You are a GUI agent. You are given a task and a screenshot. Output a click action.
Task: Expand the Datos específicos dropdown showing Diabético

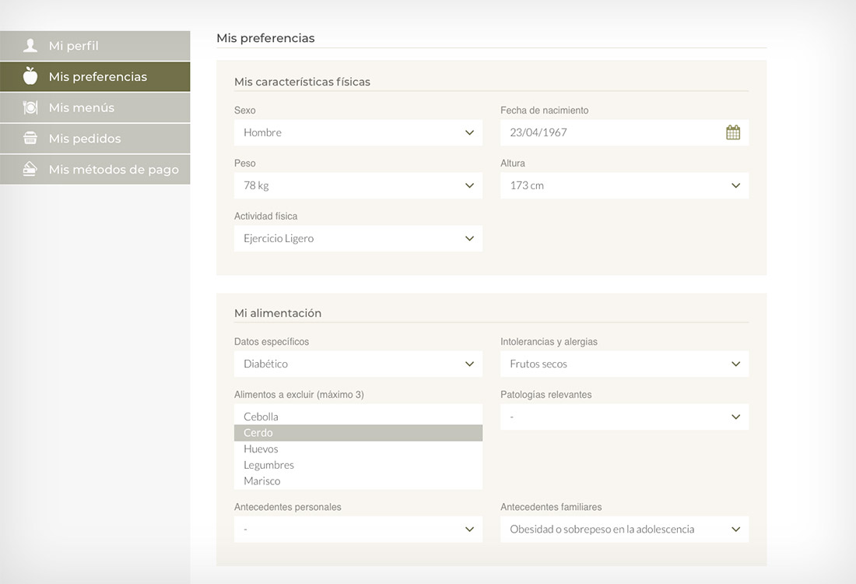click(x=358, y=364)
